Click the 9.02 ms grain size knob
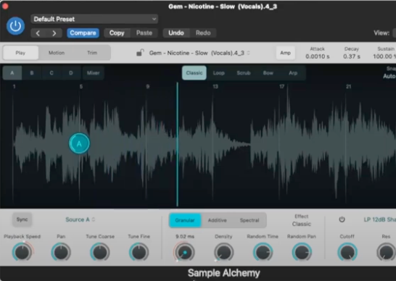396x281 pixels. point(185,252)
